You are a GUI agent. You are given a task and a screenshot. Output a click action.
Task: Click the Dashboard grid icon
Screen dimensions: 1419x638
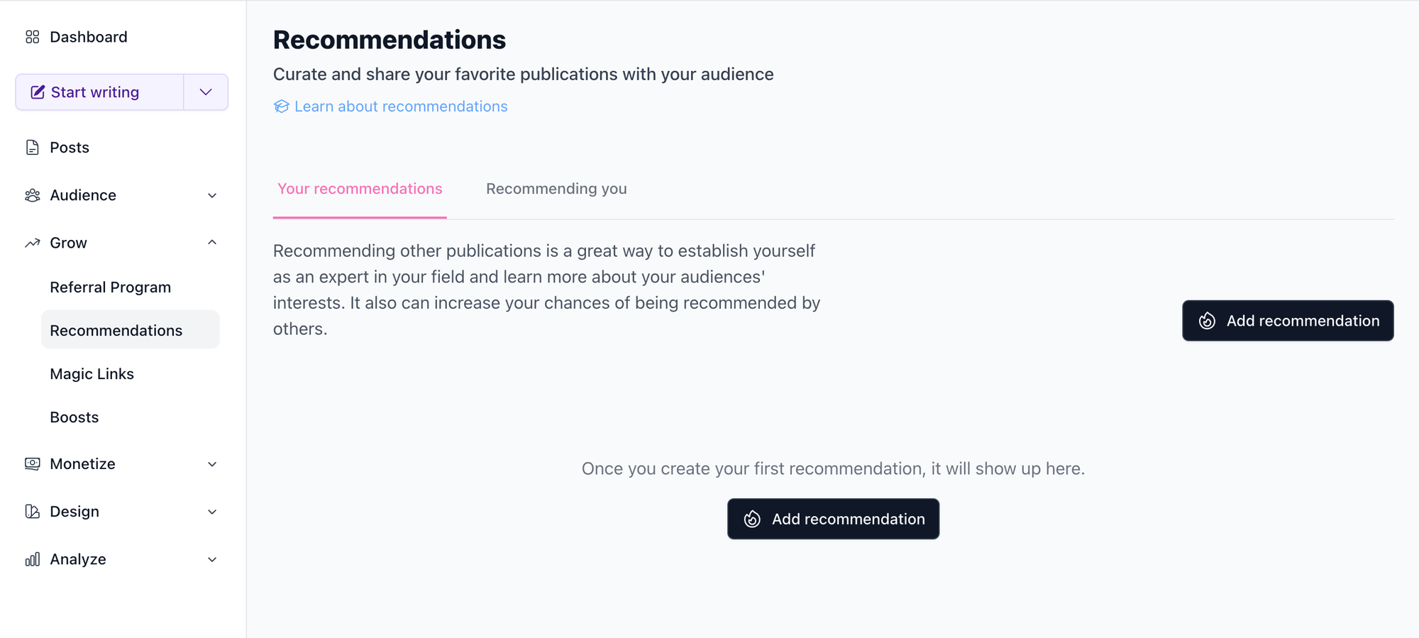tap(32, 36)
